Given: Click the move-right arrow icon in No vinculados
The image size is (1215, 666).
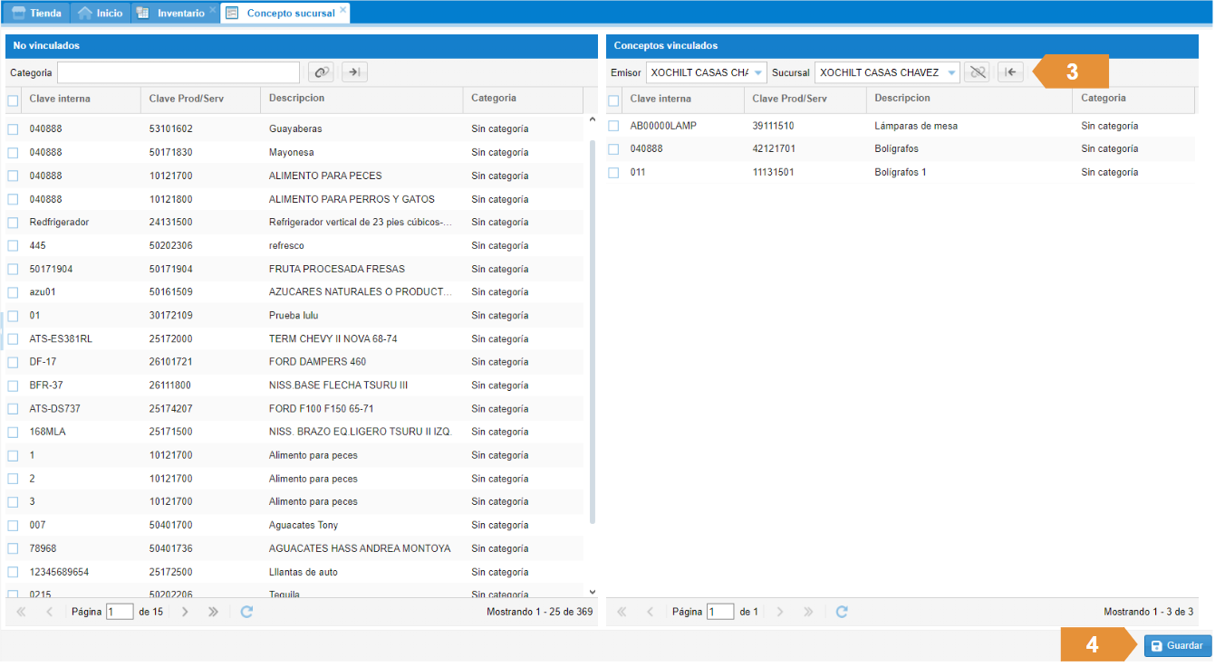Looking at the screenshot, I should [x=354, y=72].
